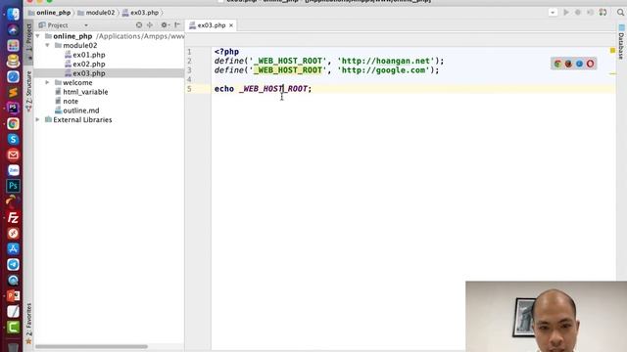Image resolution: width=627 pixels, height=352 pixels.
Task: Select outline.md in project tree
Action: [80, 110]
